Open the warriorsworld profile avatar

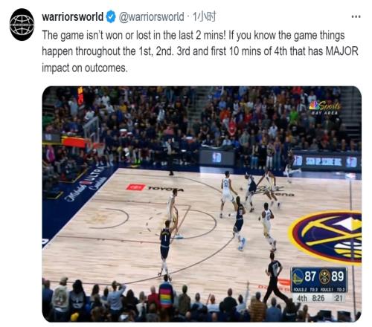pos(22,25)
